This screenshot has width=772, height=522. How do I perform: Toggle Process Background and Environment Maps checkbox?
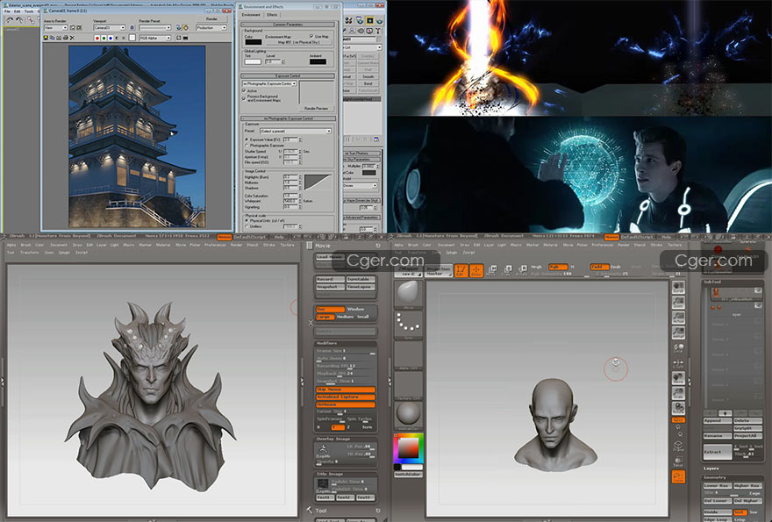(x=244, y=98)
